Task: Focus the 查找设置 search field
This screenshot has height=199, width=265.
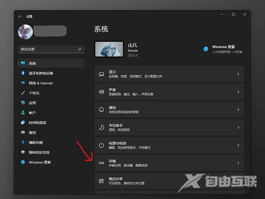Action: pos(51,49)
